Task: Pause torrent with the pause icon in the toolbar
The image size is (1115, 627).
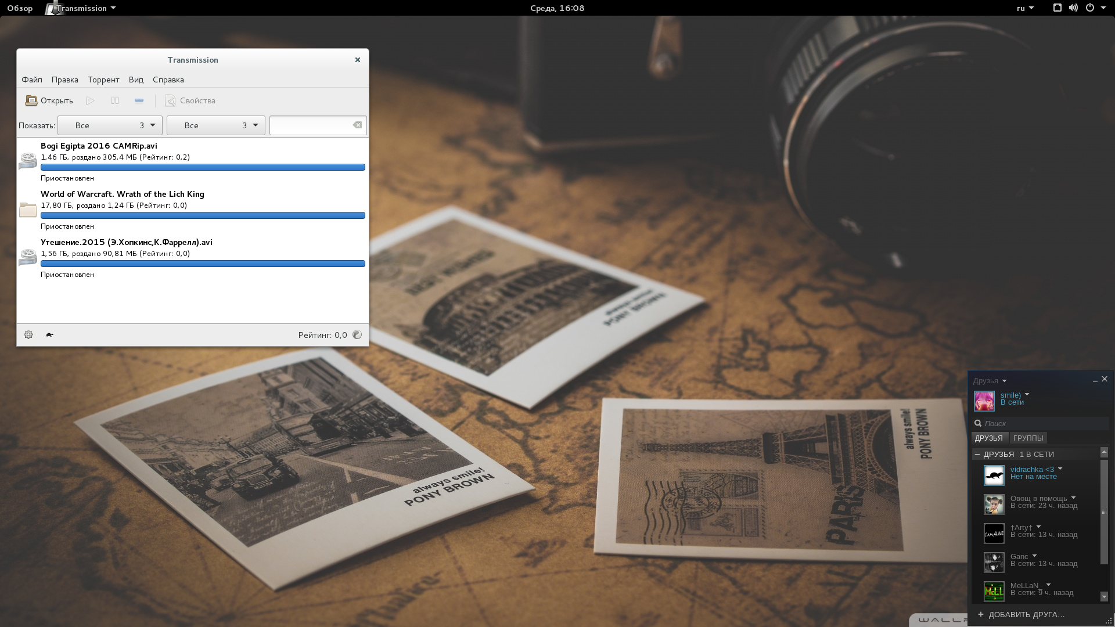Action: pos(115,100)
